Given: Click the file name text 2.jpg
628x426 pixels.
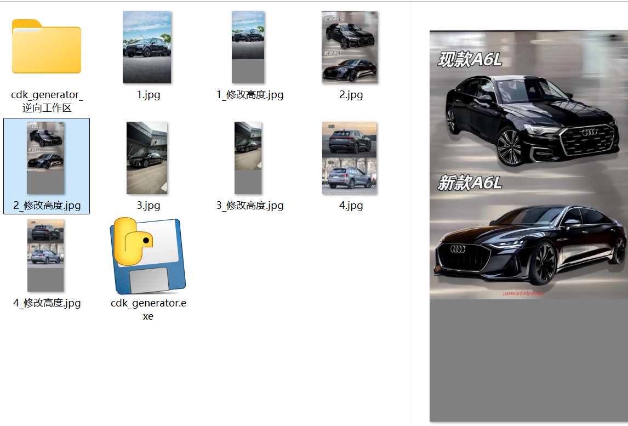Looking at the screenshot, I should click(351, 95).
